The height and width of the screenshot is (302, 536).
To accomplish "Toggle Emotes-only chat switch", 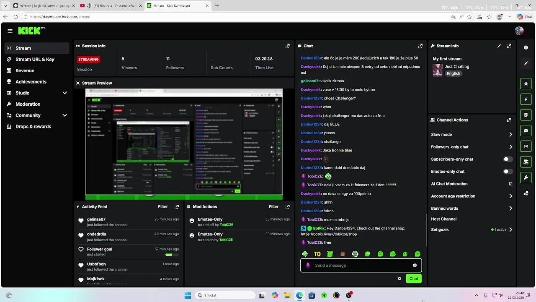I will [x=507, y=172].
